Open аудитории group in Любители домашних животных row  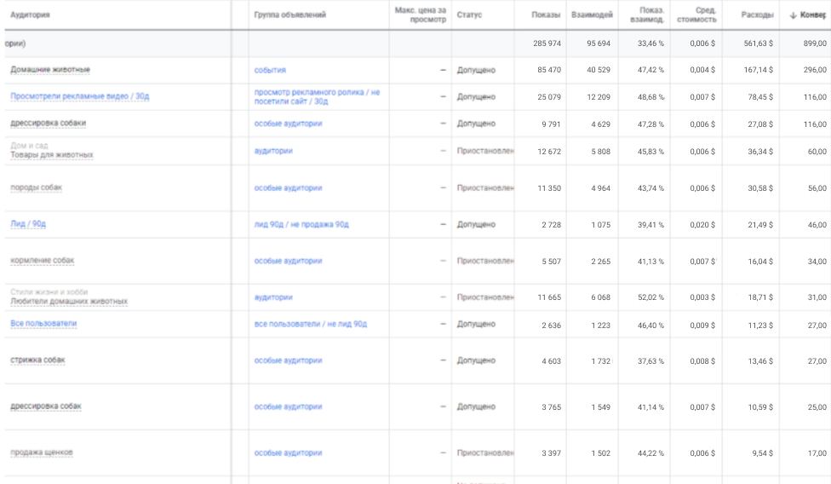click(x=273, y=297)
